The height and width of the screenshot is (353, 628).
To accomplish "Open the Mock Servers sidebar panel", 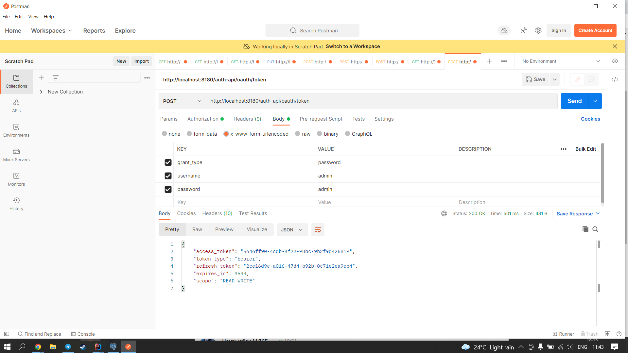I will (16, 155).
